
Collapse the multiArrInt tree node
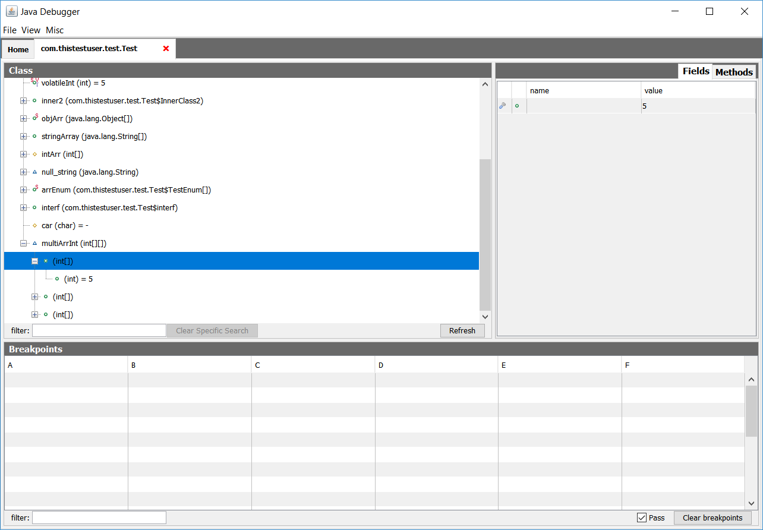(x=23, y=244)
